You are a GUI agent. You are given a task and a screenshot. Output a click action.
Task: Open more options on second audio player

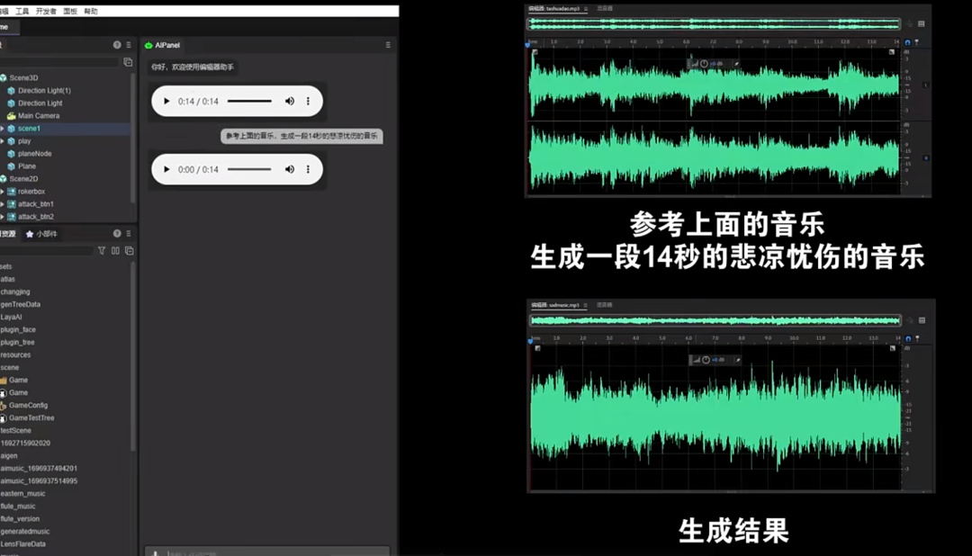(308, 169)
